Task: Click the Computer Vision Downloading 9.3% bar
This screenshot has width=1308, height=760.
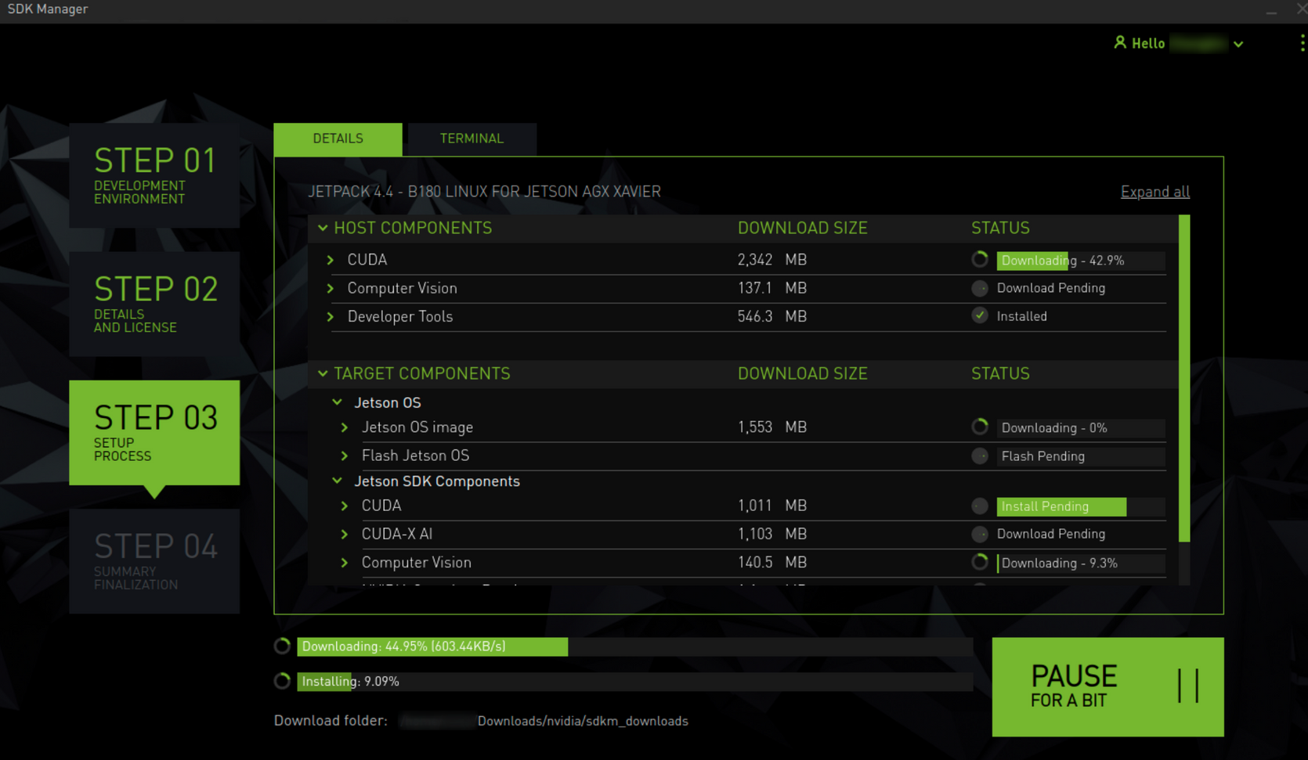Action: (1081, 563)
